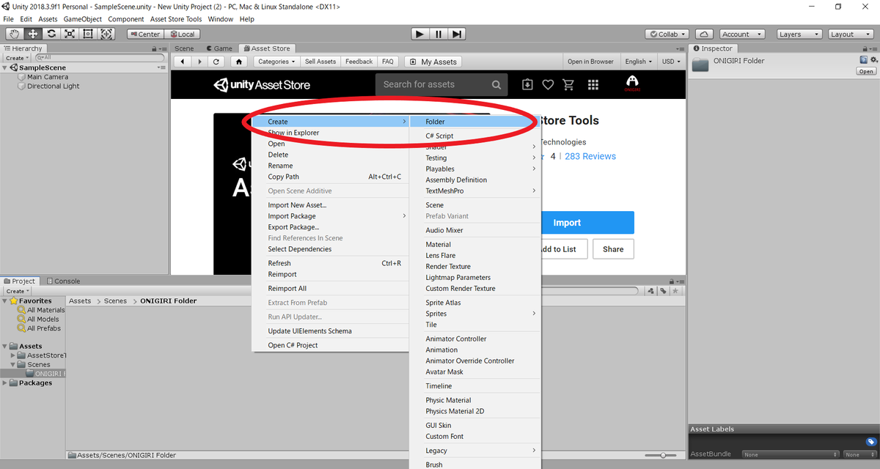Viewport: 880px width, 469px height.
Task: Open the GameObject menu
Action: pos(83,19)
